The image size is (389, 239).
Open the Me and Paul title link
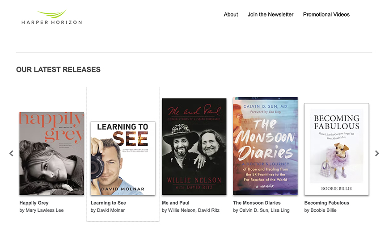[x=175, y=203]
